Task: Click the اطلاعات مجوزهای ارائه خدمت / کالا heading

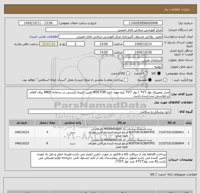Action: [x=173, y=174]
